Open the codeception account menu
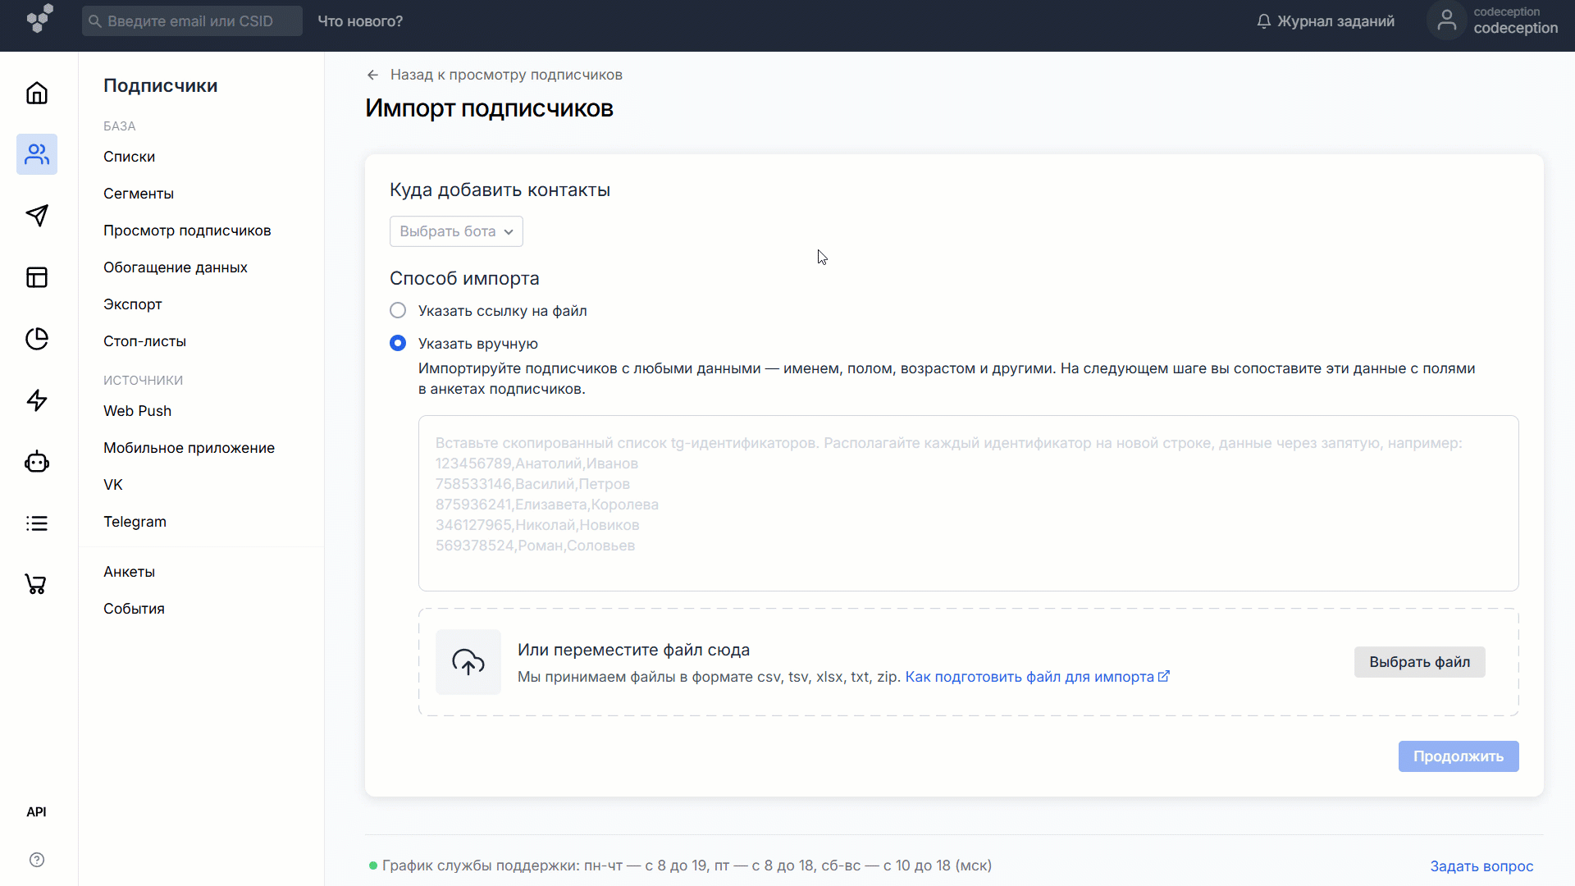 coord(1495,21)
